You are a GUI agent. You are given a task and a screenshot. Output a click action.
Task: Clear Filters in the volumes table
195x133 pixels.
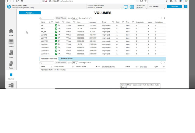(61, 18)
